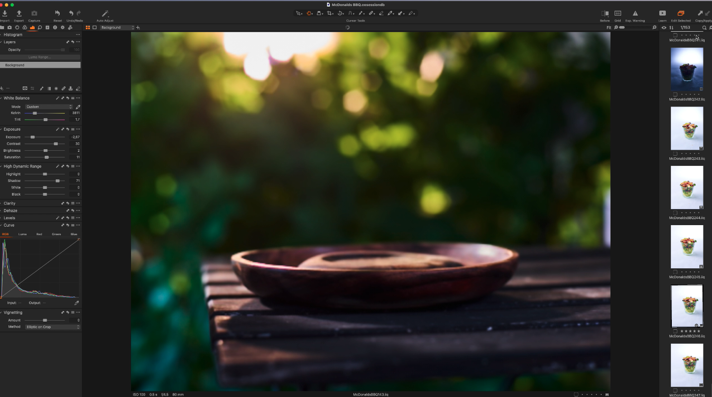Toggle the Exp. Warning indicator
This screenshot has width=712, height=397.
635,13
